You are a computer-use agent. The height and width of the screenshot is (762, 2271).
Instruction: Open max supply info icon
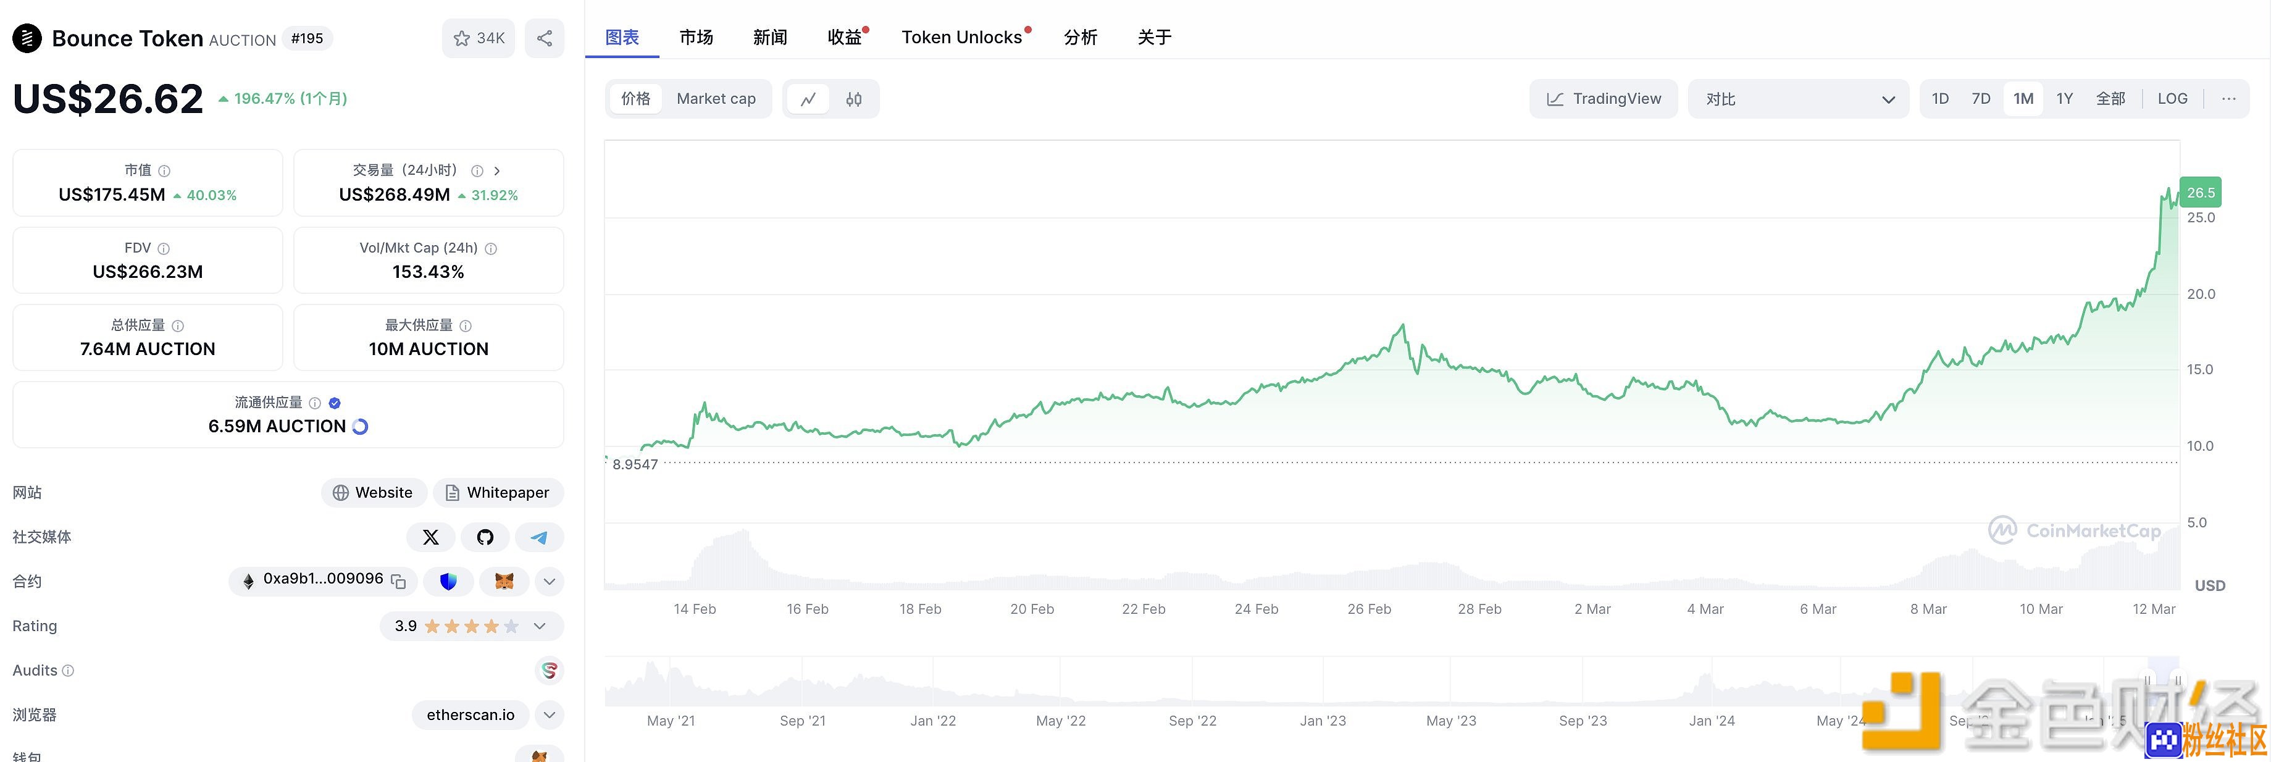tap(466, 325)
